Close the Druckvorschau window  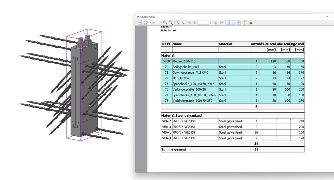[327, 17]
